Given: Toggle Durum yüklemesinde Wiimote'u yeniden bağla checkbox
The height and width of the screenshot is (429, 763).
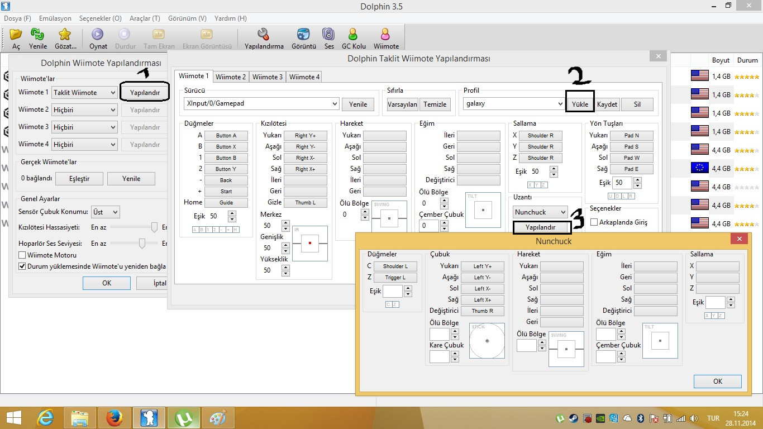Looking at the screenshot, I should click(x=22, y=266).
